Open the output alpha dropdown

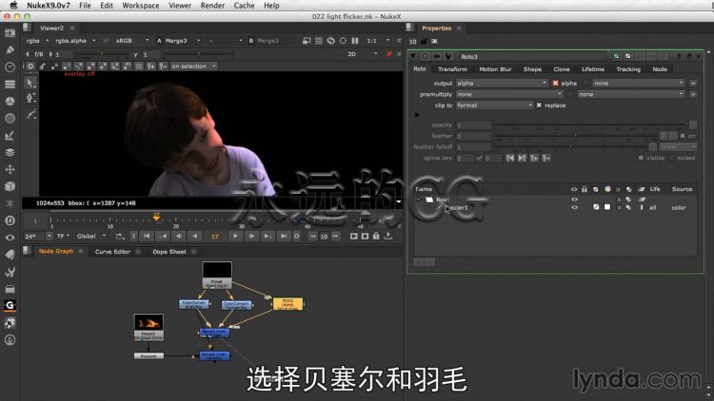(x=502, y=84)
